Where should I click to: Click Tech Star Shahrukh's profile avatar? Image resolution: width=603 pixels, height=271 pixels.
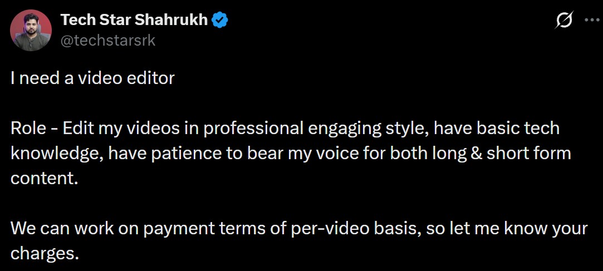click(31, 31)
